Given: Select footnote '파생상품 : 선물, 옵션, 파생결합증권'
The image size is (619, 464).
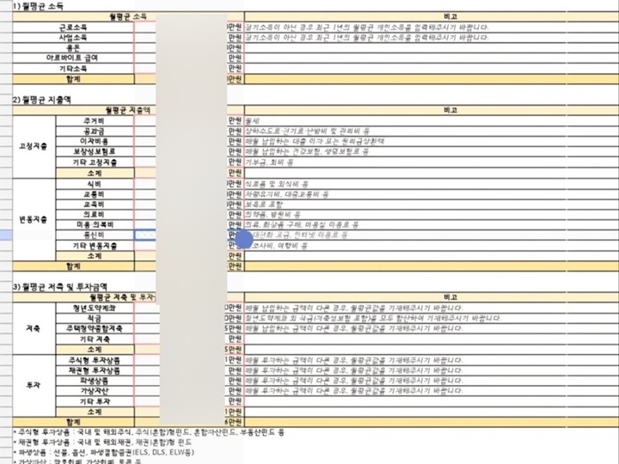Looking at the screenshot, I should click(104, 452).
